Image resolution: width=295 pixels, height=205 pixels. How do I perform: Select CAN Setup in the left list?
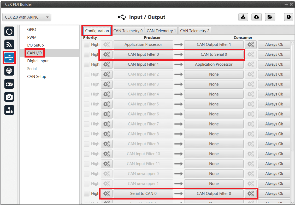[37, 77]
